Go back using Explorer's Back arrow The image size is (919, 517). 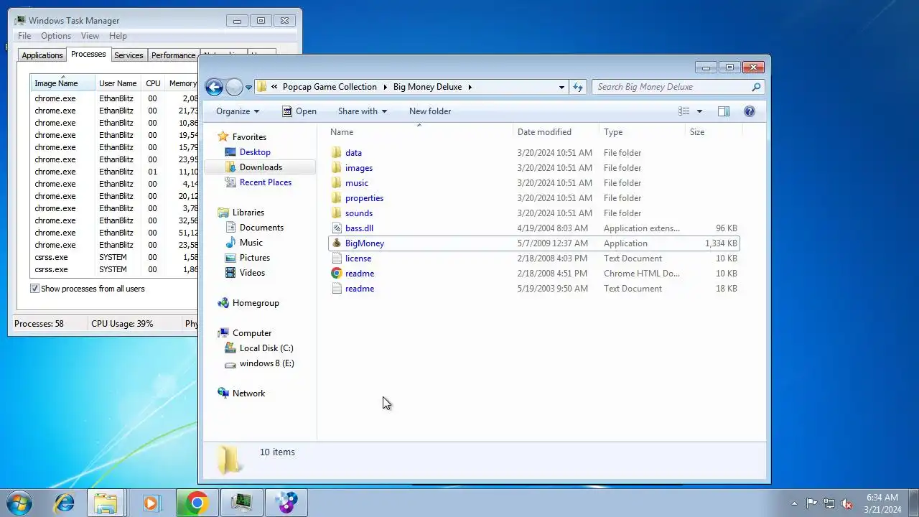[214, 87]
